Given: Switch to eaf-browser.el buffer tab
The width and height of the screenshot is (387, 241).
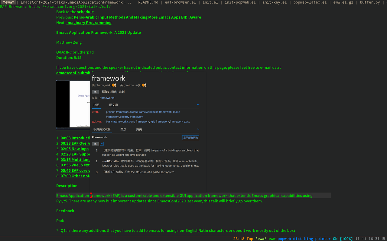Looking at the screenshot, I should pyautogui.click(x=180, y=2).
